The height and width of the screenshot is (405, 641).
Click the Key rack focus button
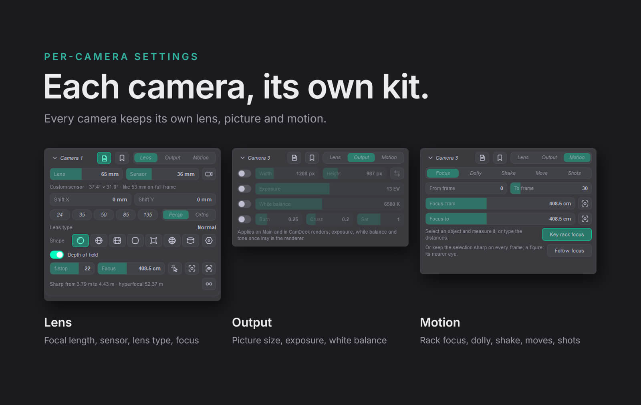(566, 235)
